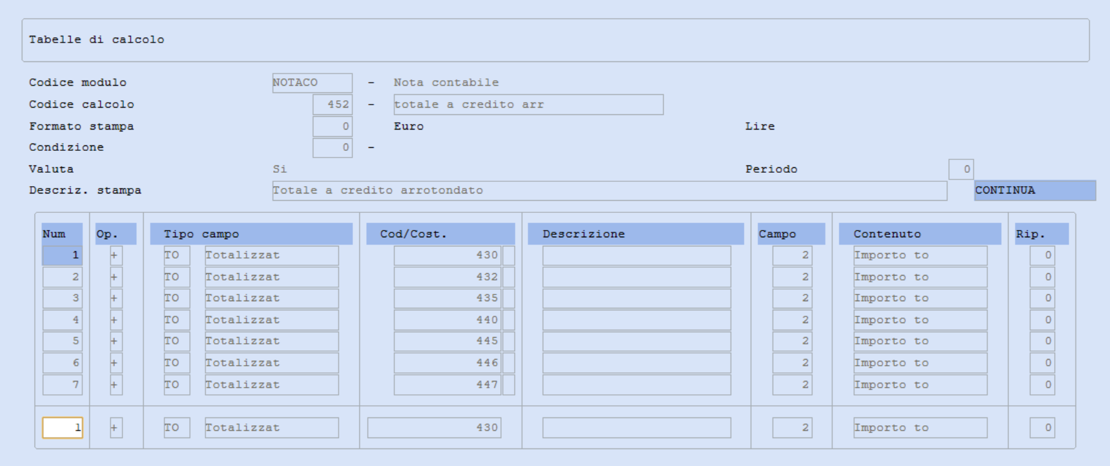
Task: Click the Tipo campo column header
Action: coord(251,234)
